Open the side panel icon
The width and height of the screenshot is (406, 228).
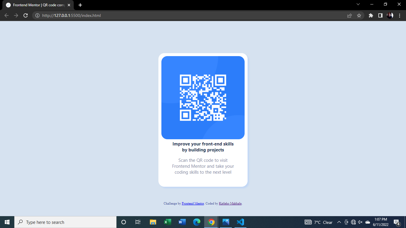(380, 15)
